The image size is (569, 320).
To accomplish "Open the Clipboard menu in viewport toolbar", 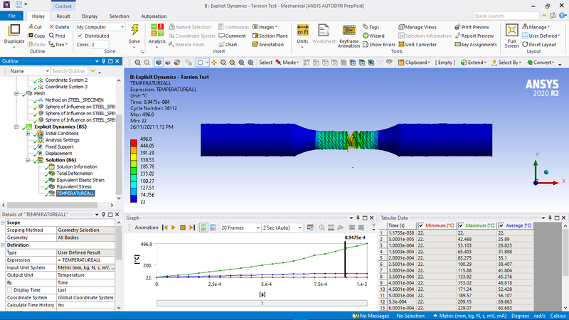I will click(414, 63).
